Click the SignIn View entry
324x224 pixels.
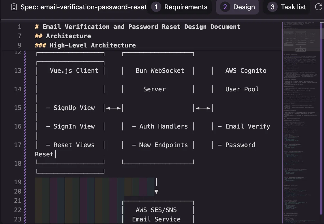pyautogui.click(x=70, y=126)
